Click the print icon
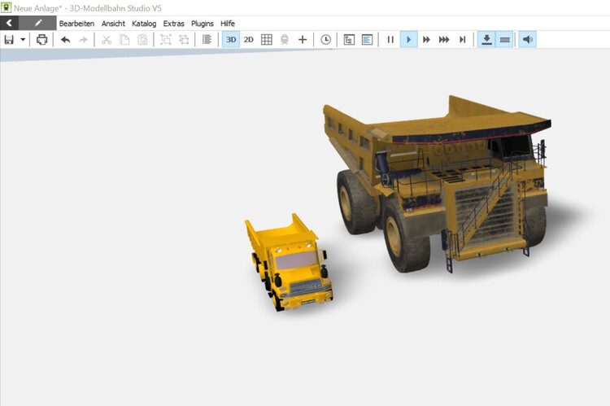 pyautogui.click(x=41, y=39)
